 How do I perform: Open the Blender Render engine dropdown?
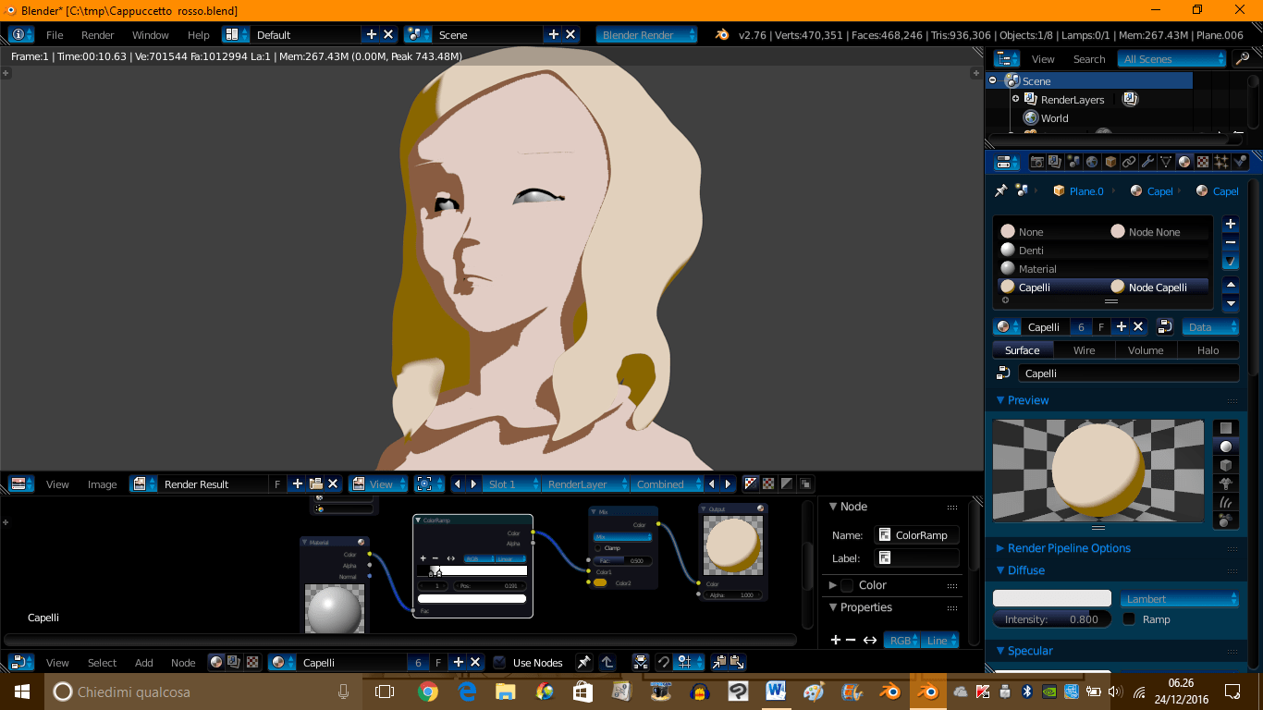(647, 34)
